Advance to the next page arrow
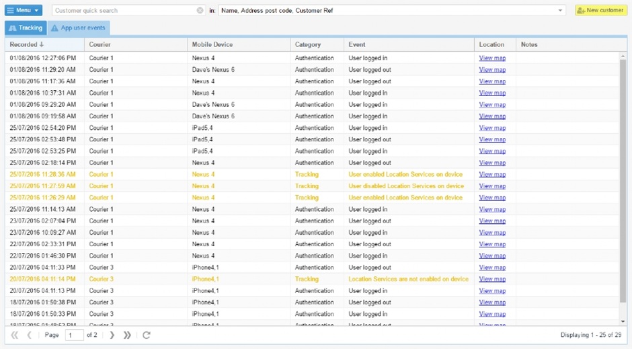This screenshot has width=632, height=349. click(112, 335)
